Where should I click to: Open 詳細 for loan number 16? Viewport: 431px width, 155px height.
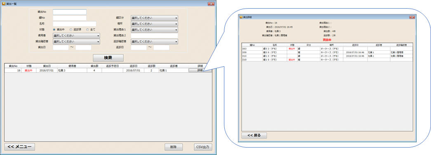[x=200, y=70]
